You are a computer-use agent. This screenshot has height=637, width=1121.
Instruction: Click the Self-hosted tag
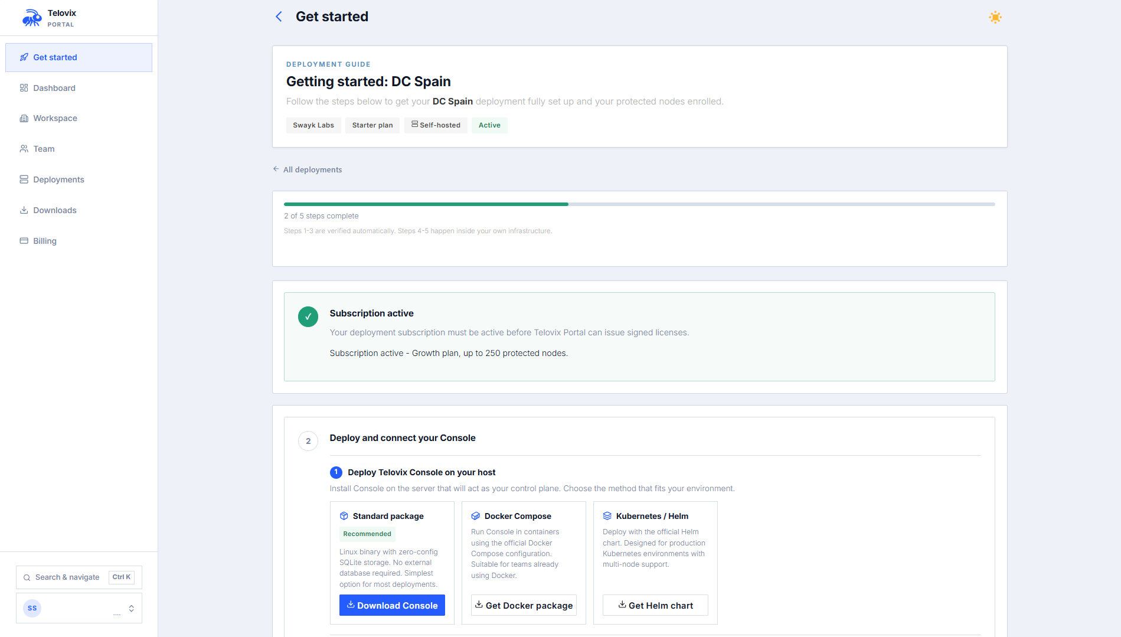pyautogui.click(x=436, y=125)
